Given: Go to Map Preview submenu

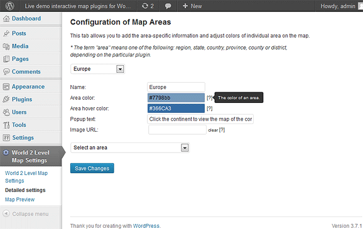Looking at the screenshot, I should (x=20, y=200).
